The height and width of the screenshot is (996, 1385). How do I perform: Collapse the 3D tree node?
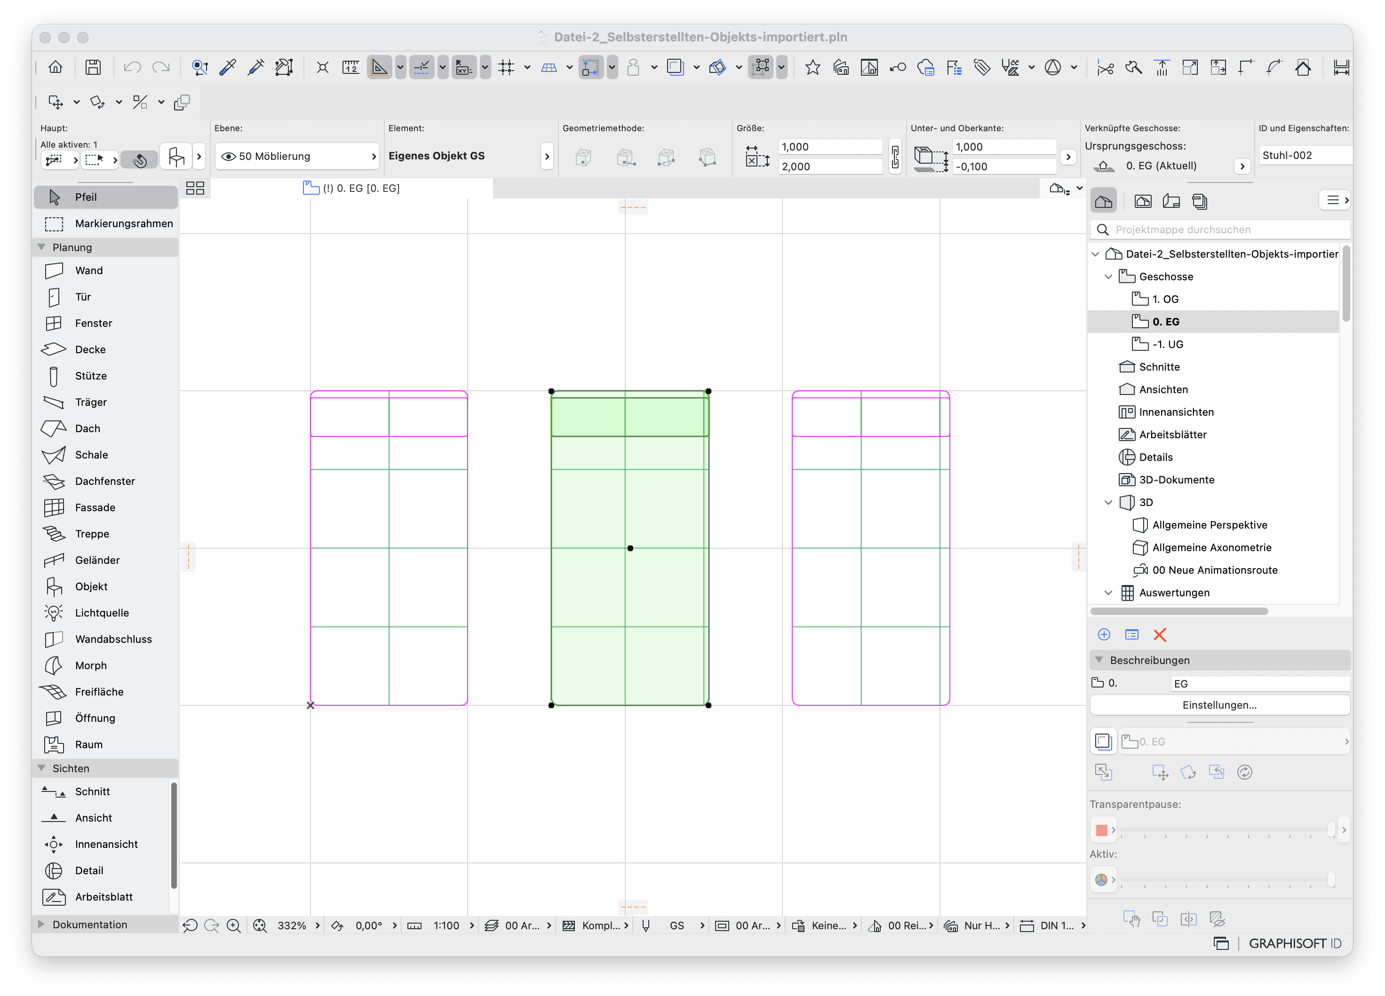tap(1108, 502)
